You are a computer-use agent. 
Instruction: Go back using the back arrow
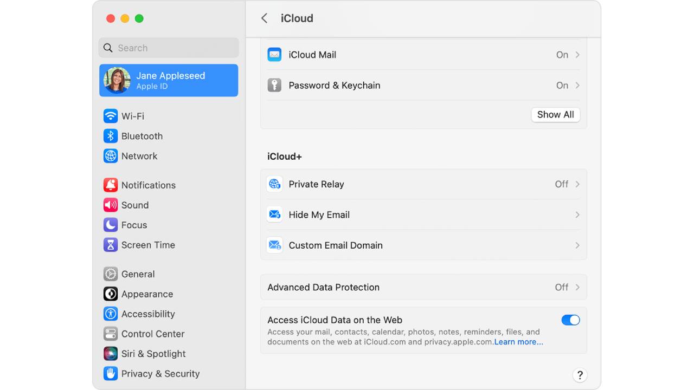click(x=264, y=18)
